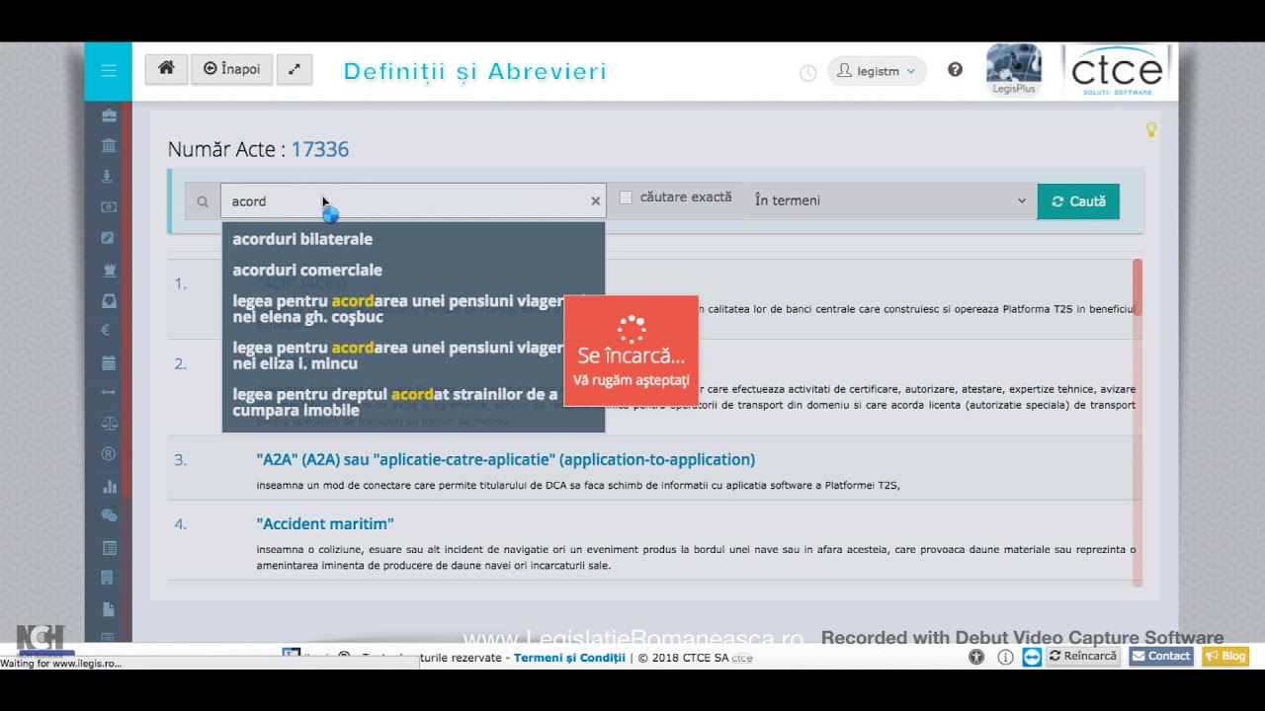Click the book sidebar icon

pyautogui.click(x=109, y=578)
